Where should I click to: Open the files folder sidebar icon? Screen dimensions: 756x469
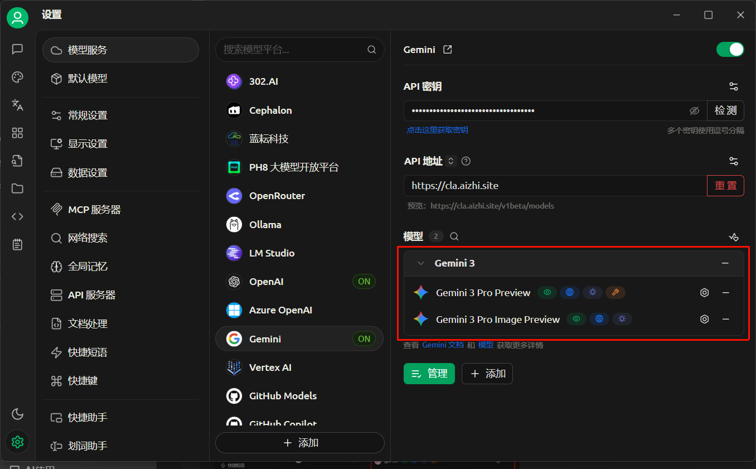coord(17,188)
